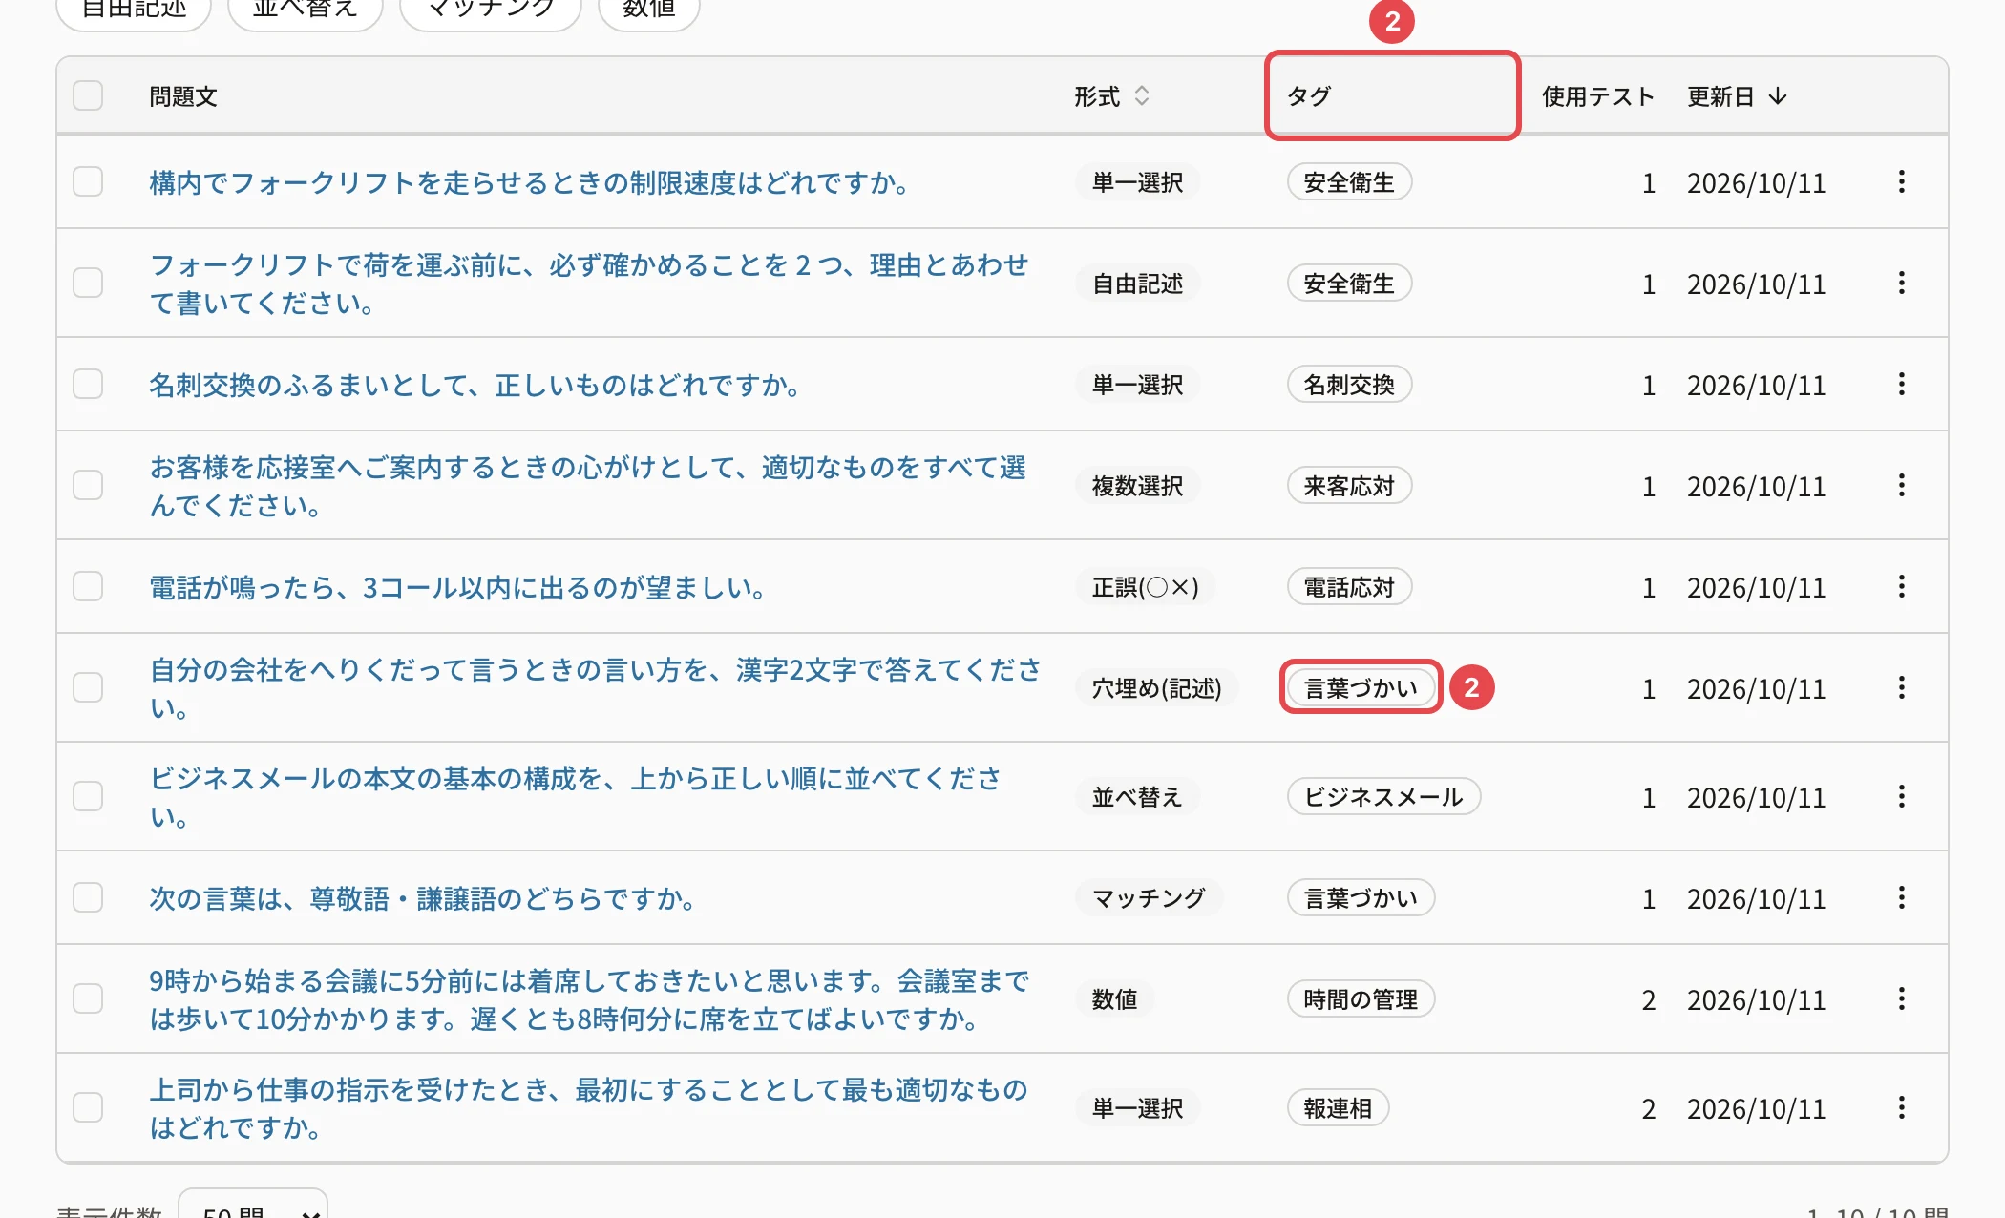This screenshot has height=1218, width=2005.
Task: Open the question 上司から仕事の指示を受けたとき
Action: tap(588, 1108)
